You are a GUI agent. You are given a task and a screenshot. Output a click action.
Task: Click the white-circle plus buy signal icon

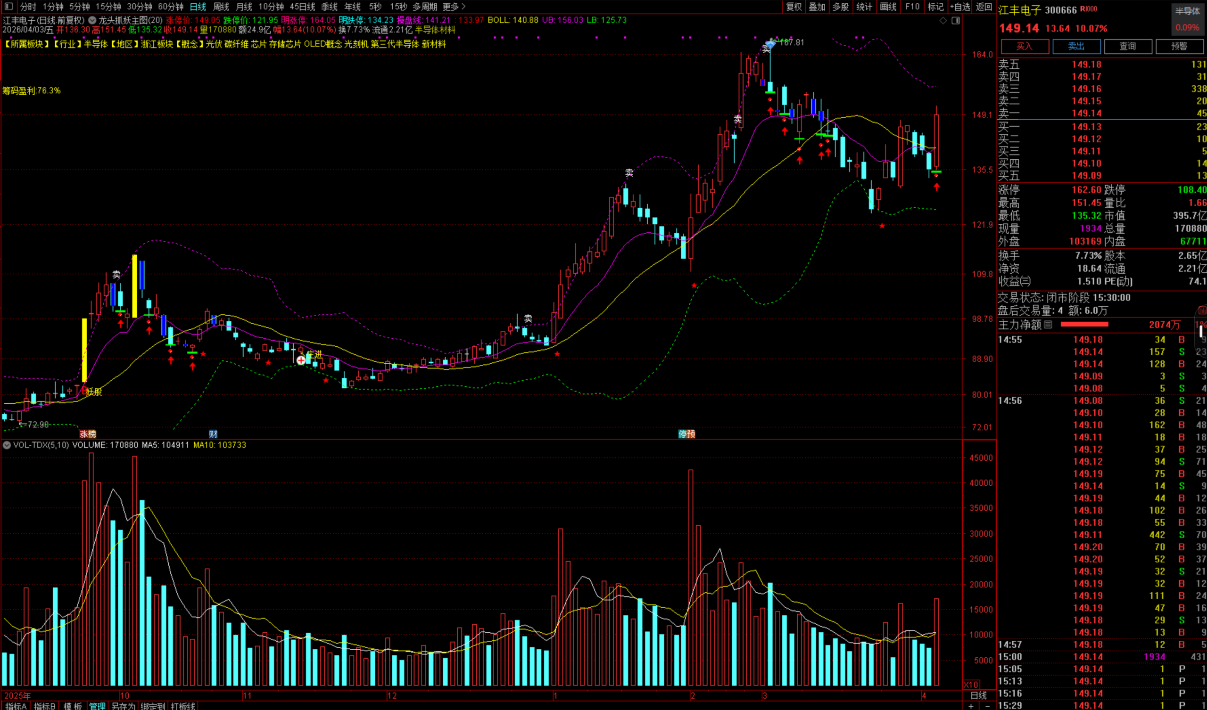pyautogui.click(x=301, y=360)
